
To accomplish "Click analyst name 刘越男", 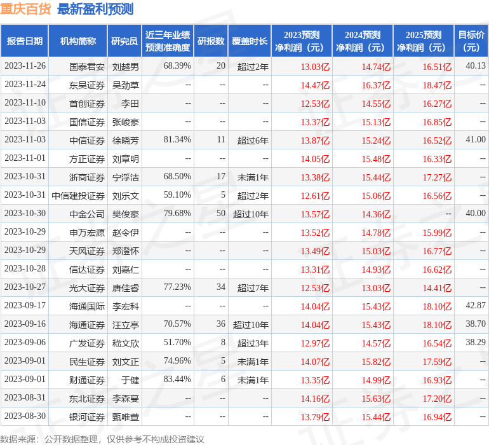I will tap(126, 67).
